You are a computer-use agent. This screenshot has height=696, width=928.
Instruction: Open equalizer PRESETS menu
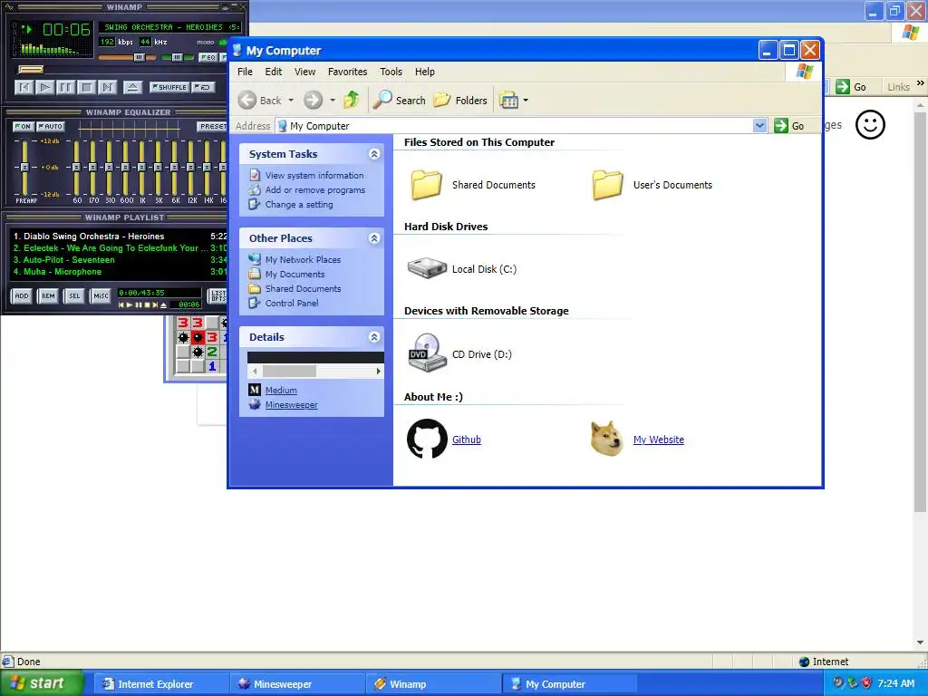pos(212,127)
